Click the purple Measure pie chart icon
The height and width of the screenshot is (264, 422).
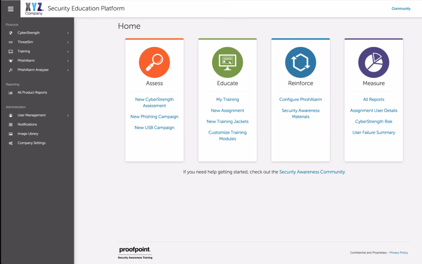[373, 62]
